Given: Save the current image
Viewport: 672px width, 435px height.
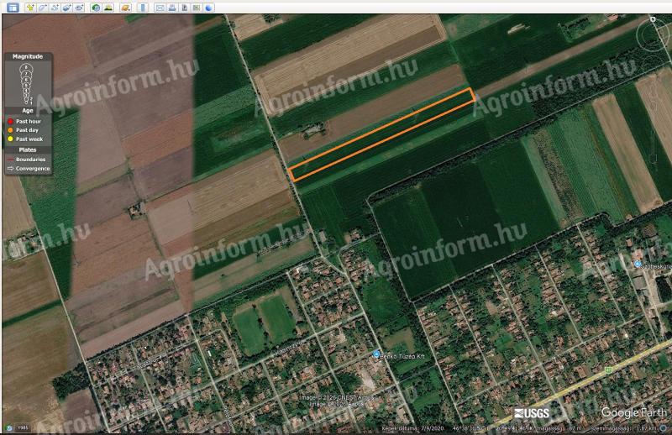Looking at the screenshot, I should 185,8.
